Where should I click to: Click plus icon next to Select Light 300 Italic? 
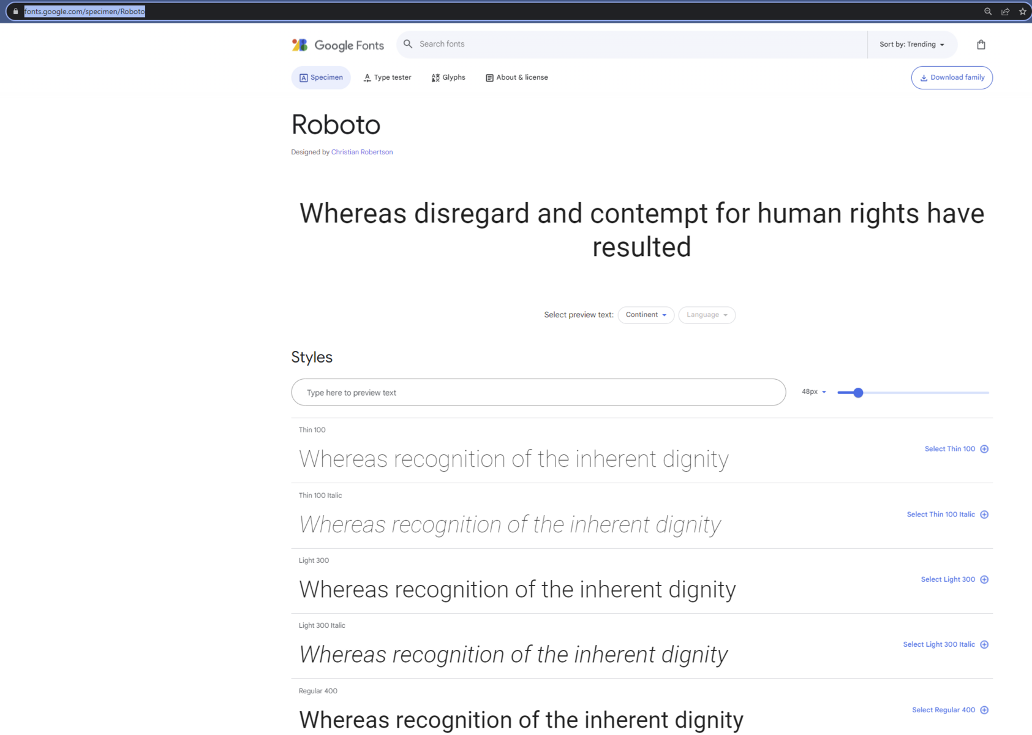point(984,644)
